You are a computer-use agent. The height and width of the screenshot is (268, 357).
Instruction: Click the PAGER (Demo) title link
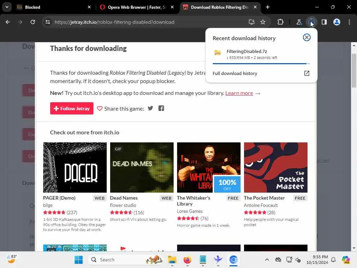point(59,198)
